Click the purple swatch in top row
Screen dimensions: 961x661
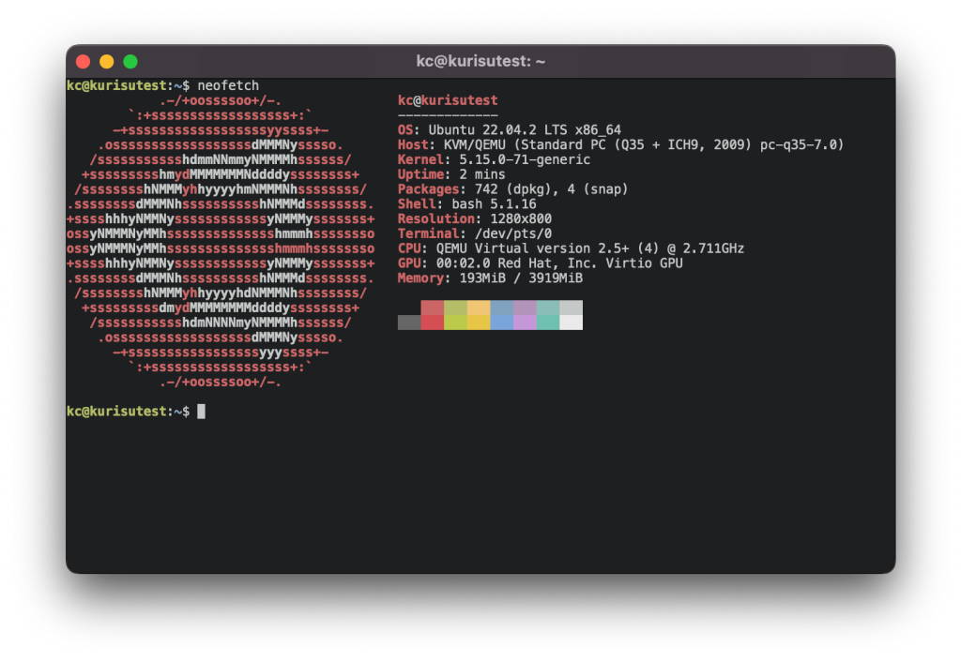point(525,308)
